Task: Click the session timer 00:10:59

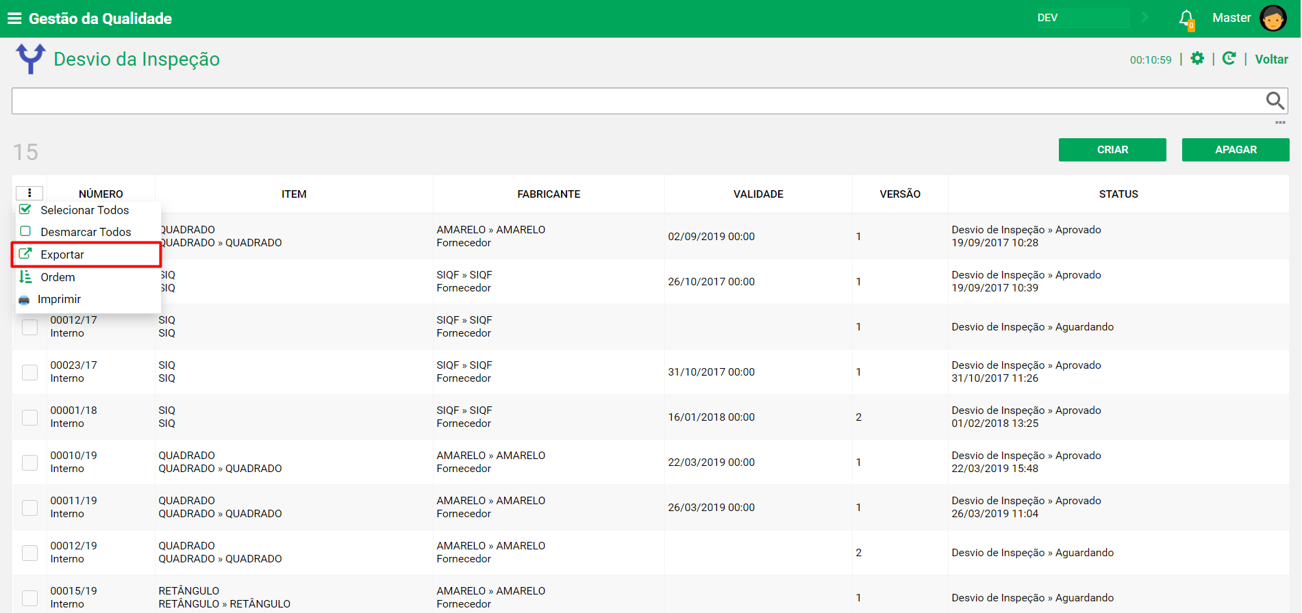Action: tap(1151, 60)
